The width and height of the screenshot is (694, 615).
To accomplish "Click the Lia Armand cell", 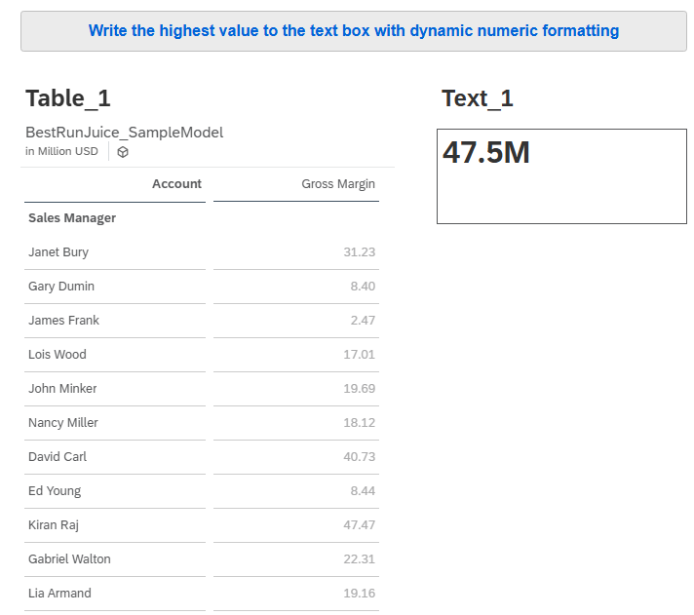I will pyautogui.click(x=59, y=594).
